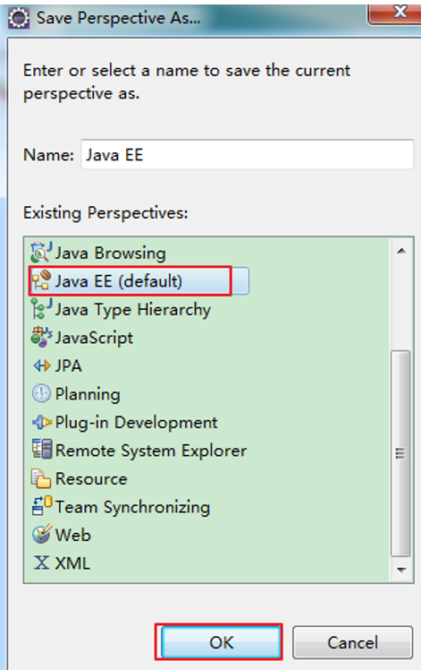Select the Java Browsing perspective icon
Viewport: 421px width, 670px height.
click(41, 252)
